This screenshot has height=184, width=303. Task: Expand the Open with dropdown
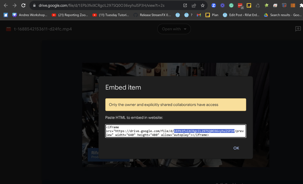pyautogui.click(x=174, y=29)
